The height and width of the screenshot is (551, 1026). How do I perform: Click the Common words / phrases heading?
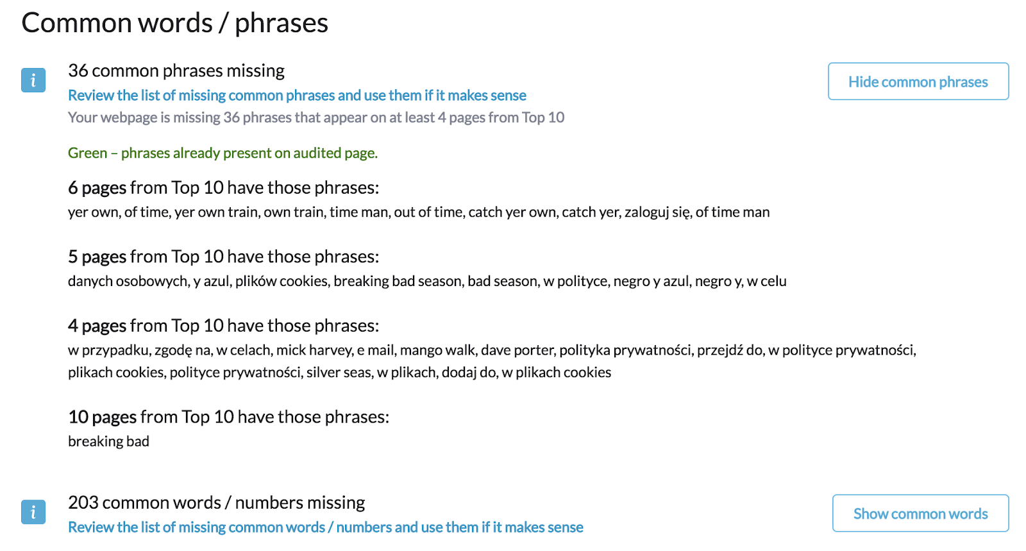tap(175, 23)
